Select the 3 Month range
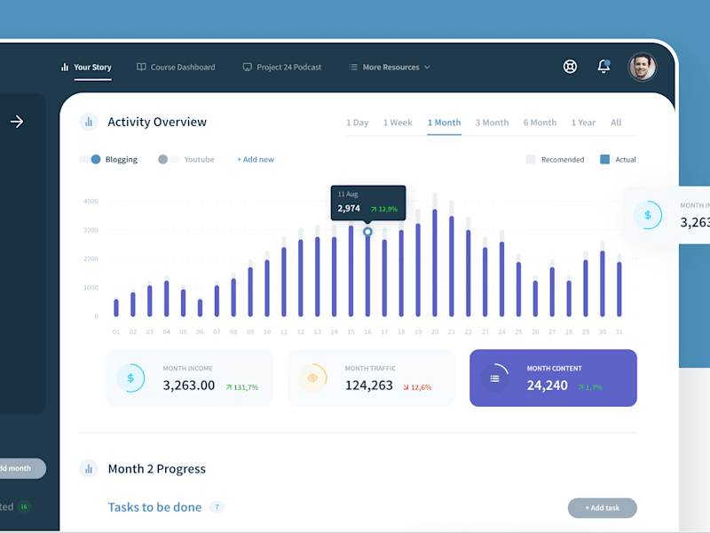Viewport: 710px width, 533px height. tap(492, 123)
